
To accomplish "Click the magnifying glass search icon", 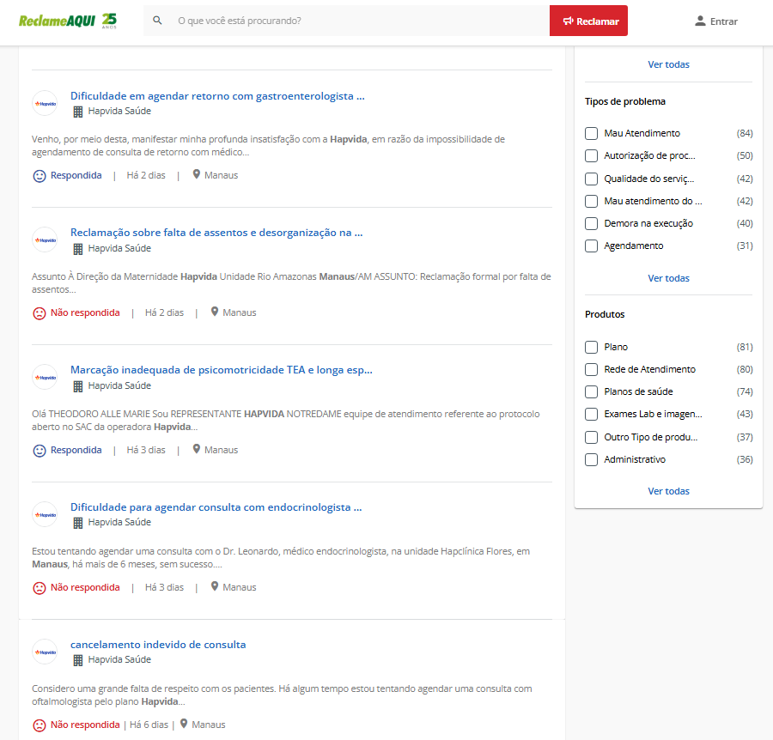I will click(x=157, y=21).
